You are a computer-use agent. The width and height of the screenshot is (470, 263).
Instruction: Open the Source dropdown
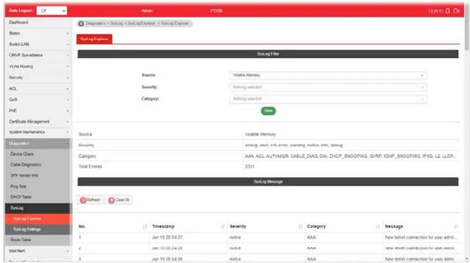point(328,76)
